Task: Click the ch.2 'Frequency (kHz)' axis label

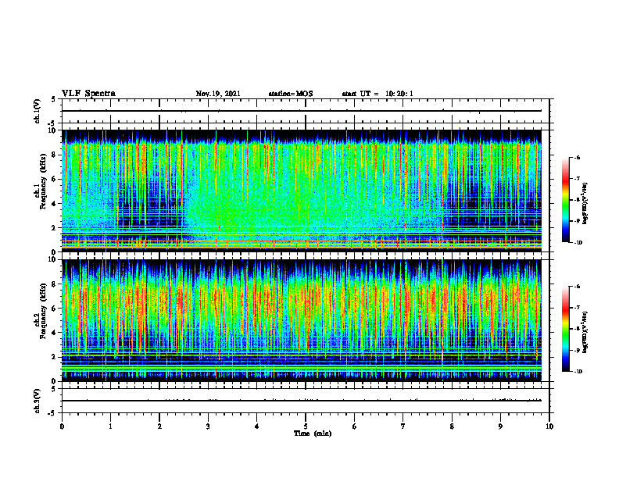Action: (43, 311)
